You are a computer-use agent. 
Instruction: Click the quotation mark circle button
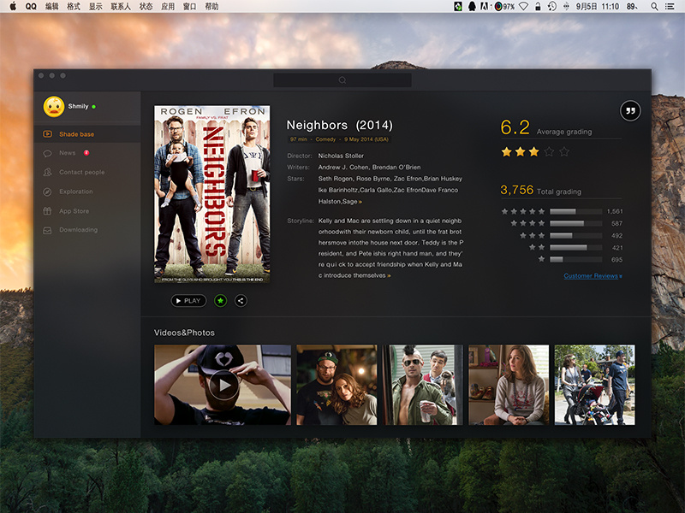click(x=630, y=111)
